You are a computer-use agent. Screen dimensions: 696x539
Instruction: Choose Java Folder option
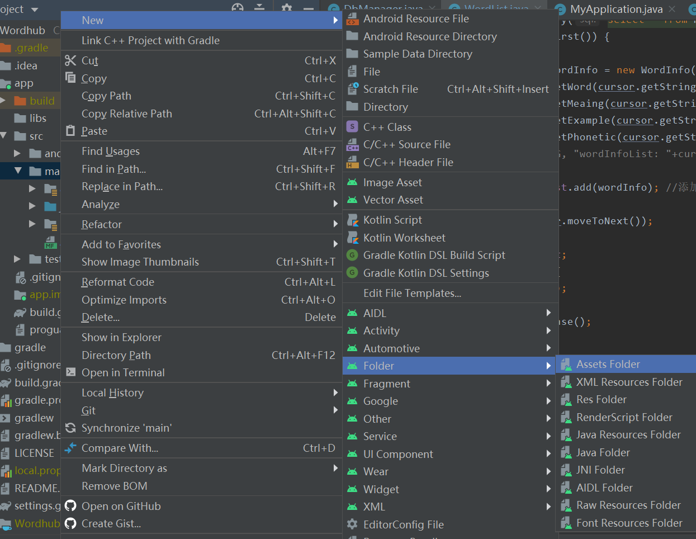(626, 452)
